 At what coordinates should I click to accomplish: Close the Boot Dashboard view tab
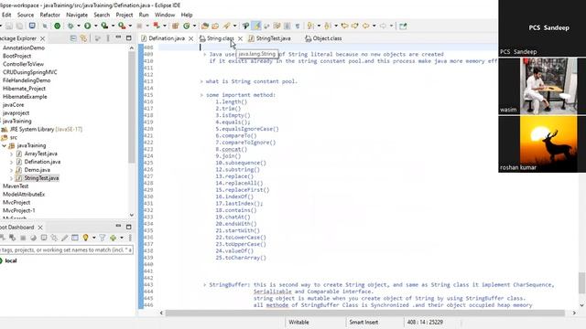pos(40,228)
